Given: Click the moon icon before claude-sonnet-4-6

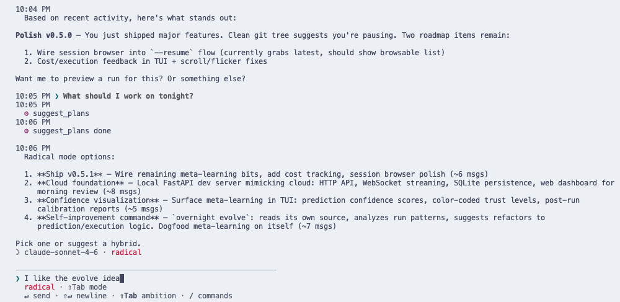Looking at the screenshot, I should pyautogui.click(x=18, y=252).
